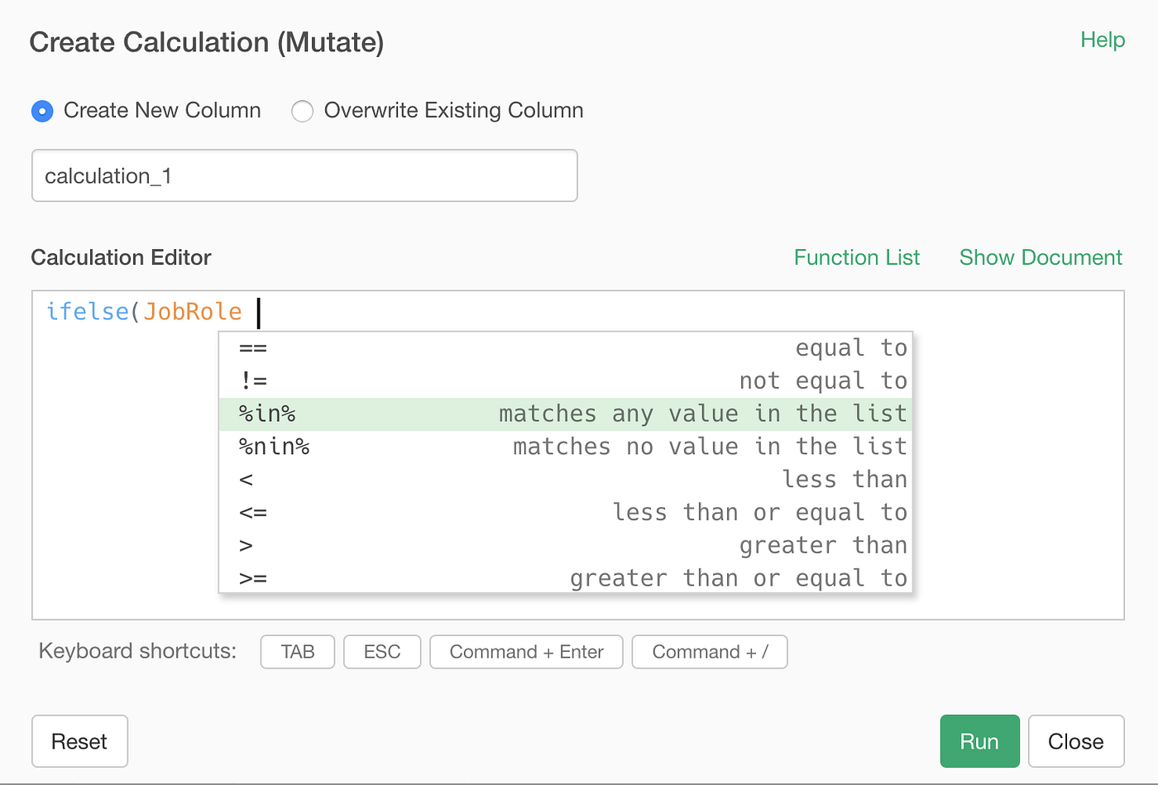Screen dimensions: 1158x785
Task: Open the Function List
Action: 857,257
